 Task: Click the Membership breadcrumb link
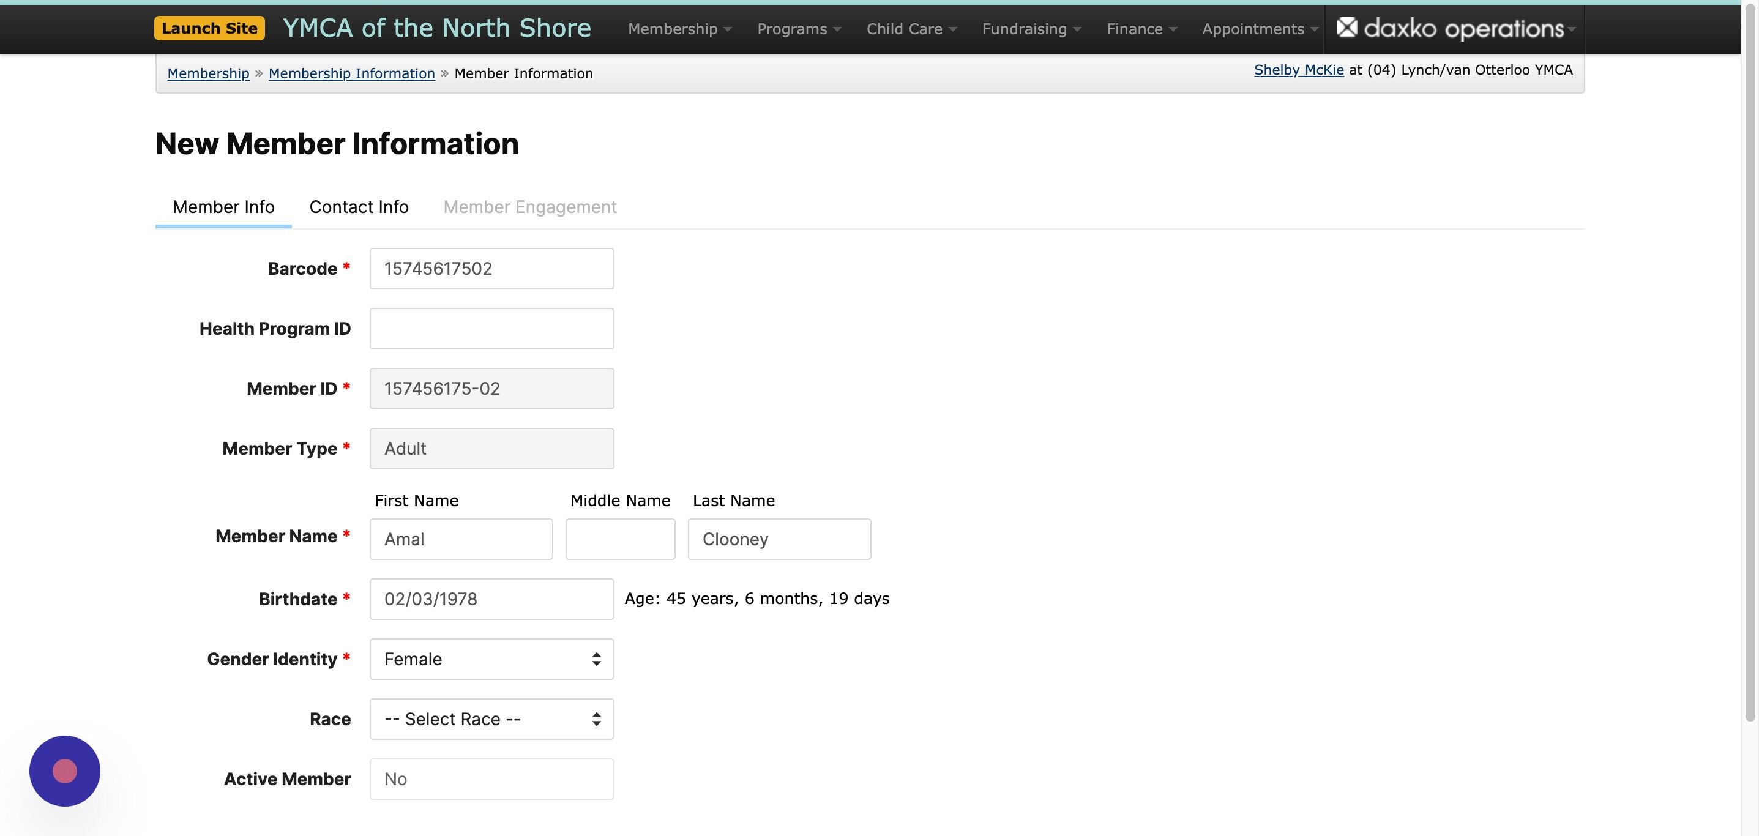coord(208,73)
